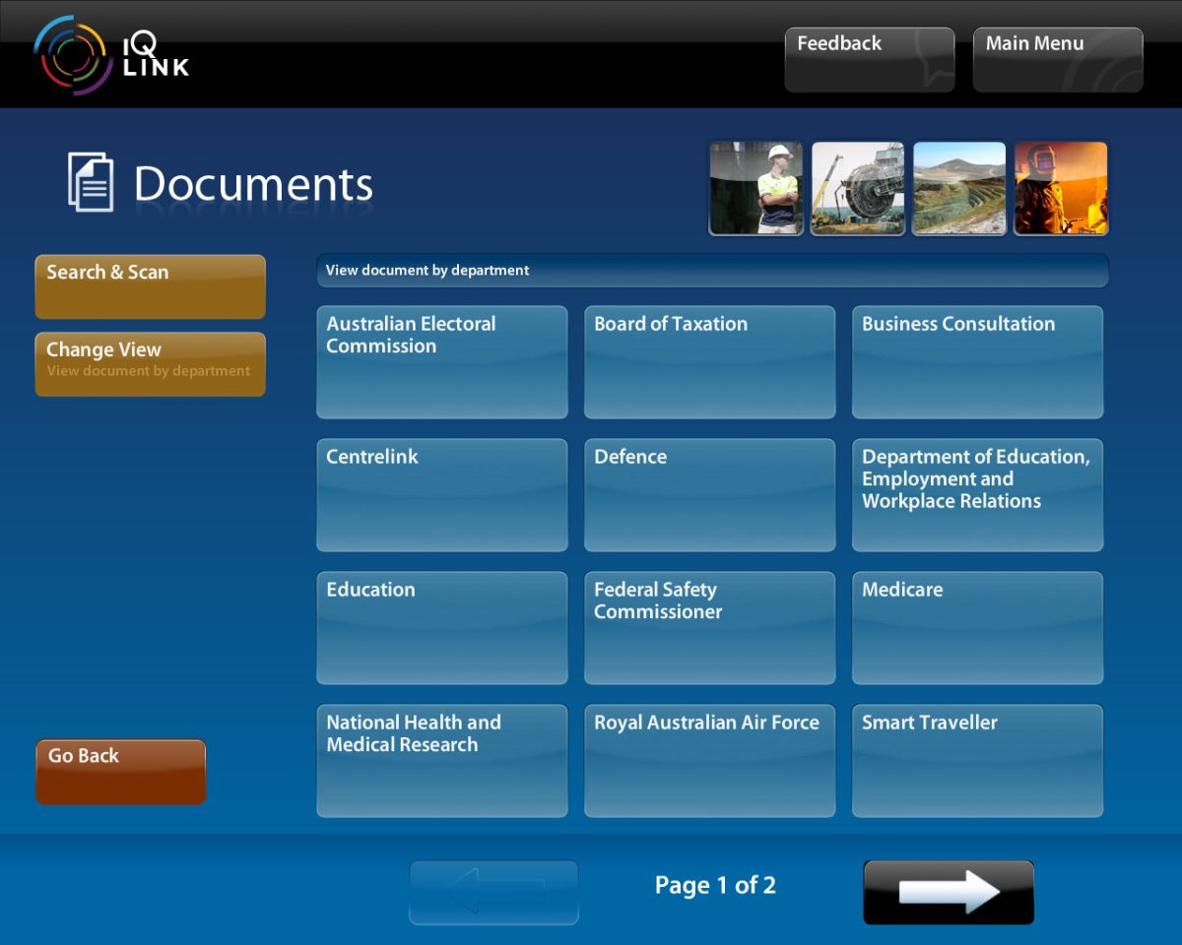Open Medicare documents
The height and width of the screenshot is (945, 1182).
978,628
